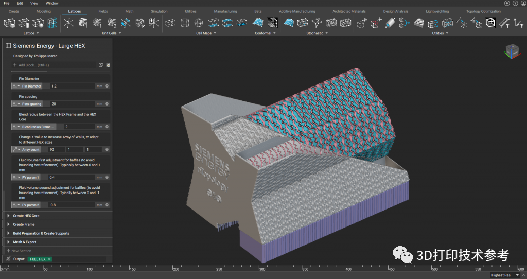Open the Unit Cells group dropdown
The width and height of the screenshot is (527, 279).
coord(111,33)
